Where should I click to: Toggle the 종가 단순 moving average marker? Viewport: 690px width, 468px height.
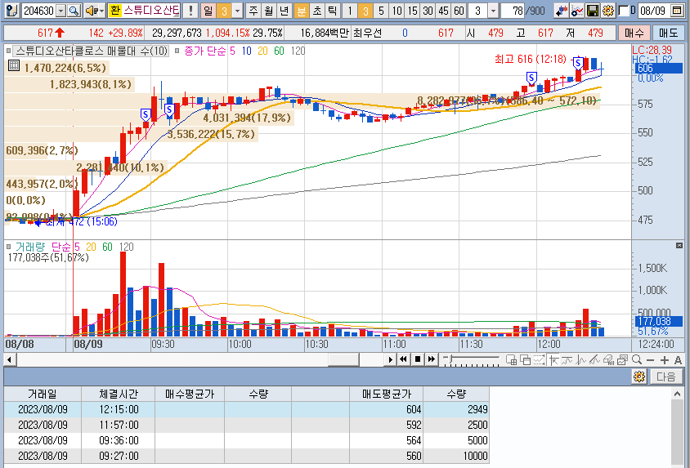click(x=177, y=51)
